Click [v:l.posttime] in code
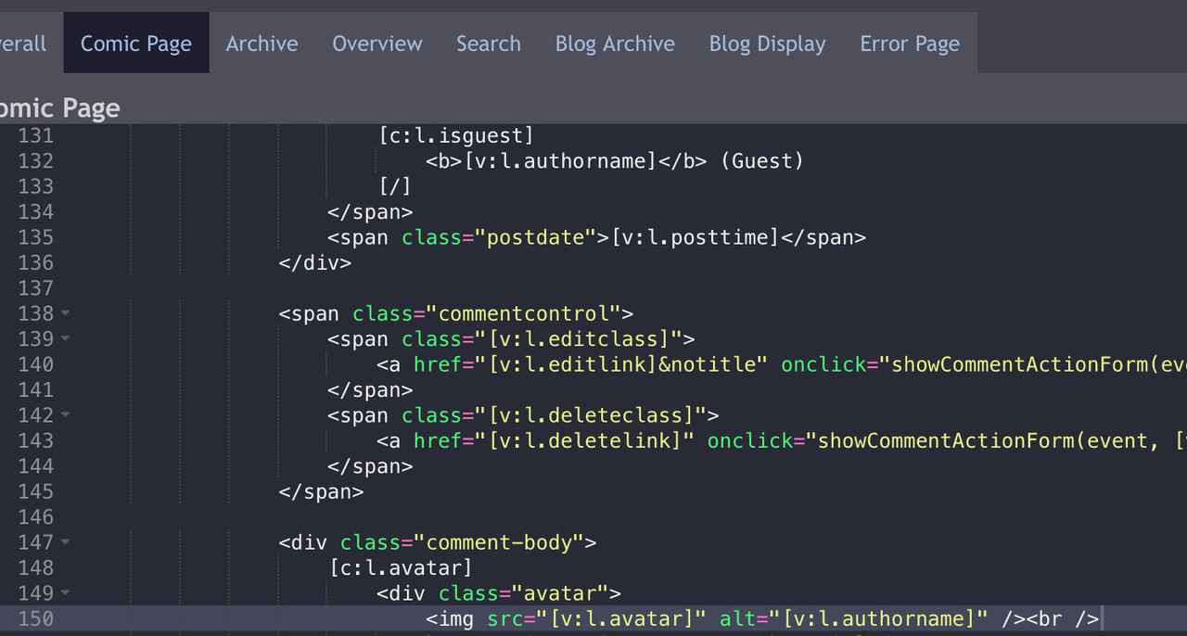 pyautogui.click(x=695, y=237)
